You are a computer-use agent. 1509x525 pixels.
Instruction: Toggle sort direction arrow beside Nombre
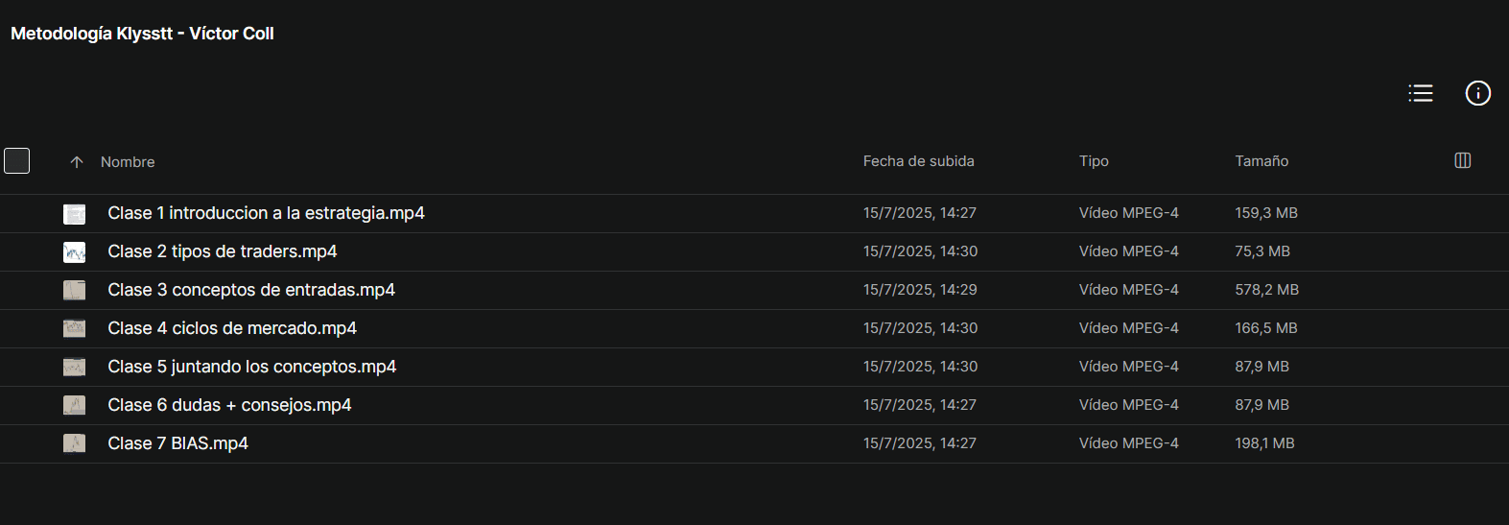pyautogui.click(x=77, y=162)
